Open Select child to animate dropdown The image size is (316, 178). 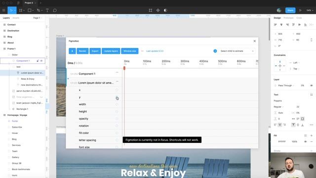pyautogui.click(x=237, y=51)
